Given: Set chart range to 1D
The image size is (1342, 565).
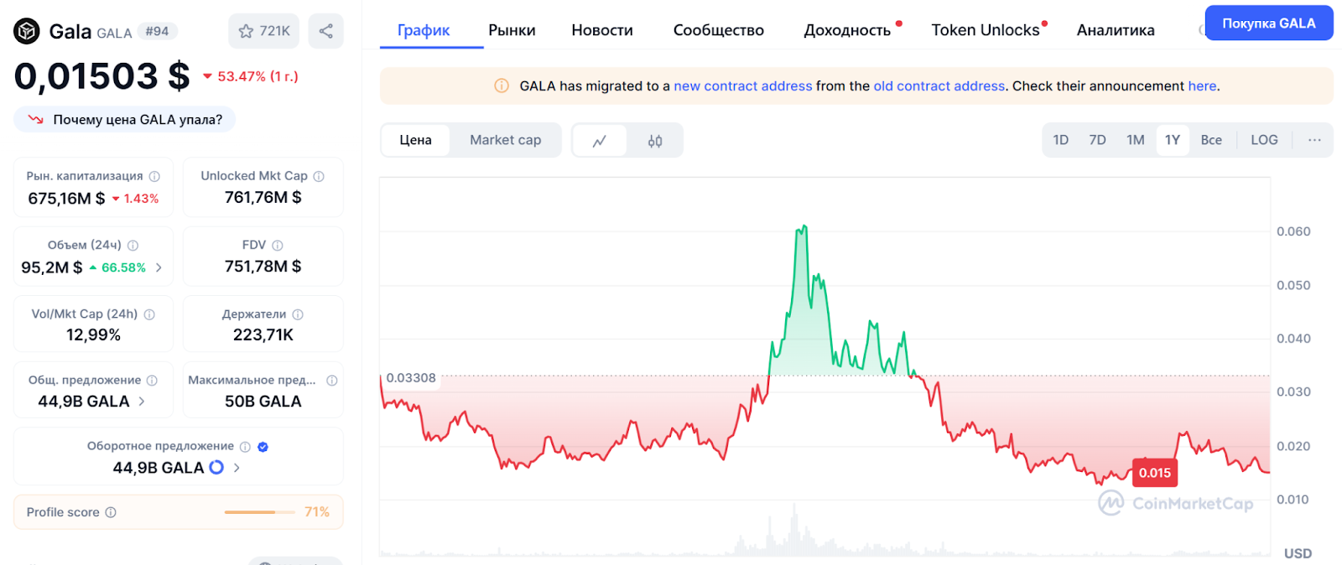Looking at the screenshot, I should (x=1061, y=140).
